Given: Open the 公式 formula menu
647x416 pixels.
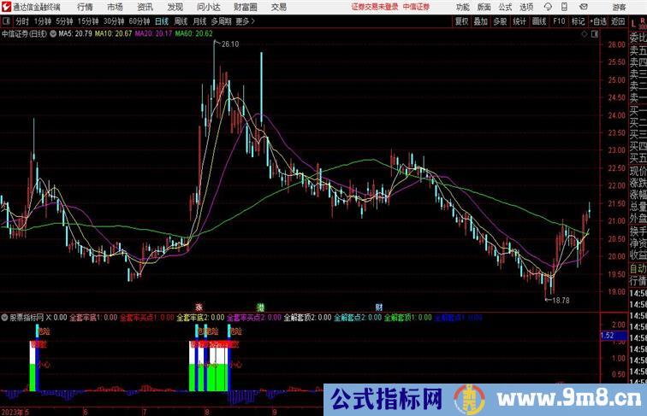Looking at the screenshot, I should pyautogui.click(x=505, y=7).
